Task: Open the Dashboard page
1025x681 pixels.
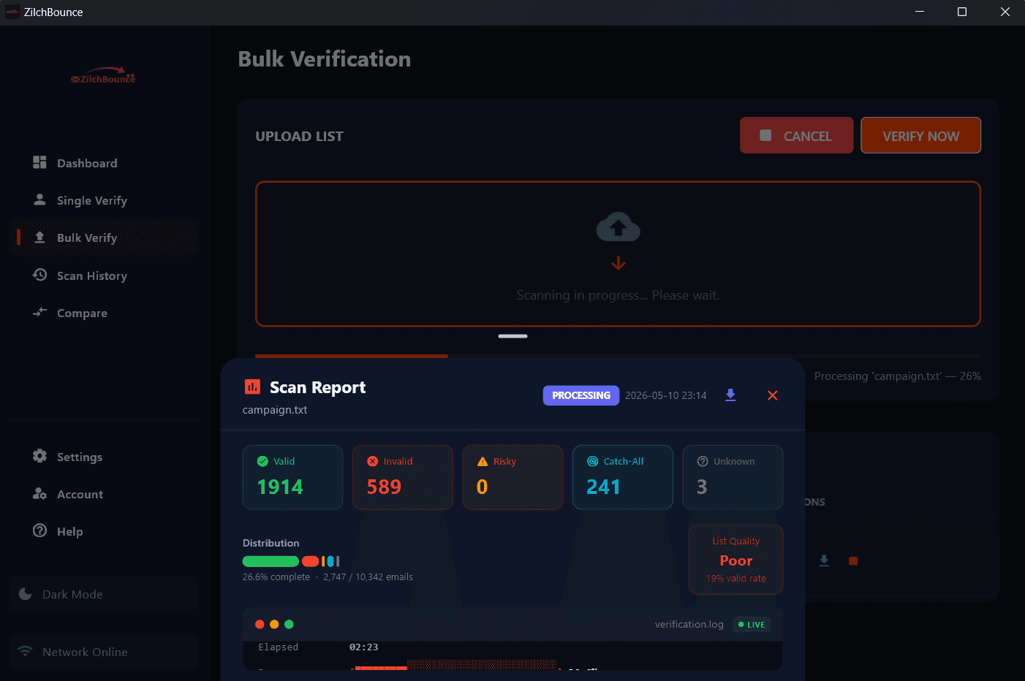Action: click(x=104, y=163)
